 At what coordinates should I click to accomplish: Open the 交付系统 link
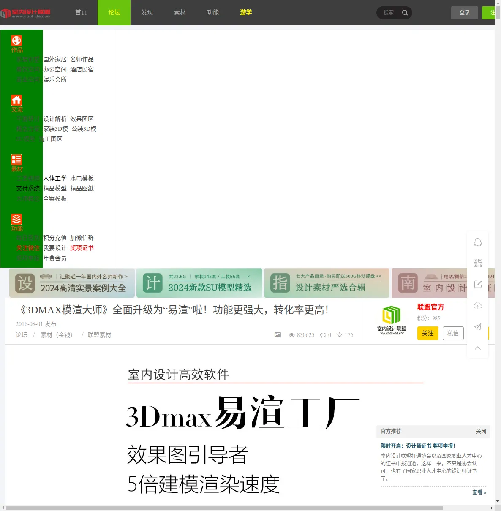[28, 188]
